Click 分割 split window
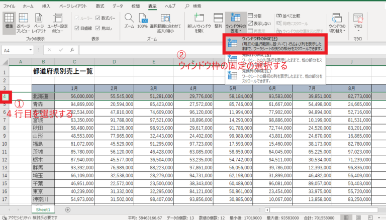This screenshot has height=220, width=386. [255, 16]
